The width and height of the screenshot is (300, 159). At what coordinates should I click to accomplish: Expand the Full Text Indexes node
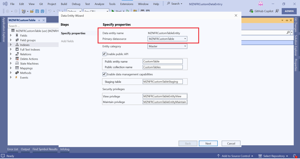[x=11, y=50]
